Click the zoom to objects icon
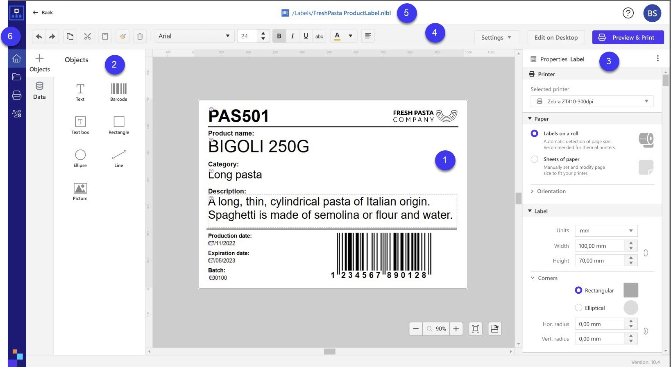Viewport: 671px width, 367px height. 495,328
